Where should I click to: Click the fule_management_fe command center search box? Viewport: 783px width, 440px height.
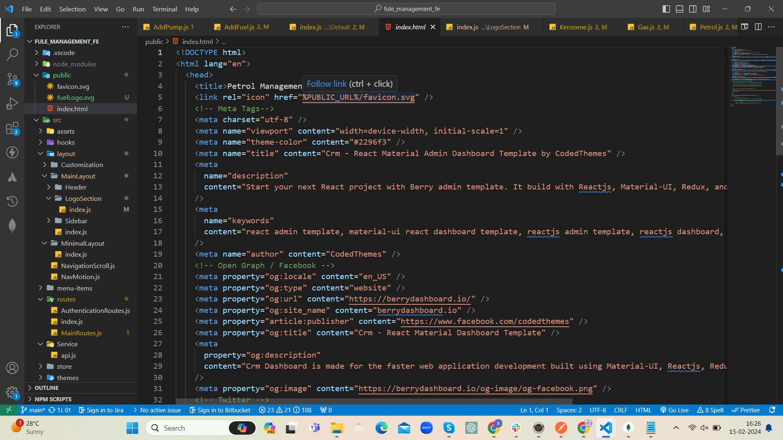(406, 9)
